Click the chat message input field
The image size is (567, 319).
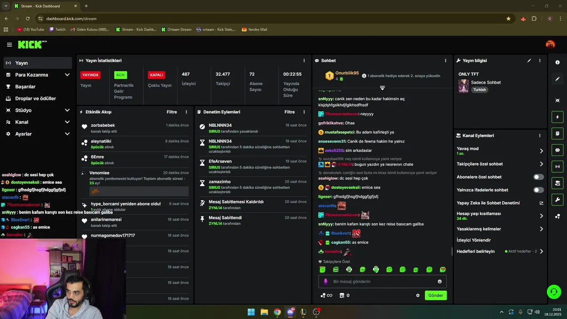pos(382,281)
